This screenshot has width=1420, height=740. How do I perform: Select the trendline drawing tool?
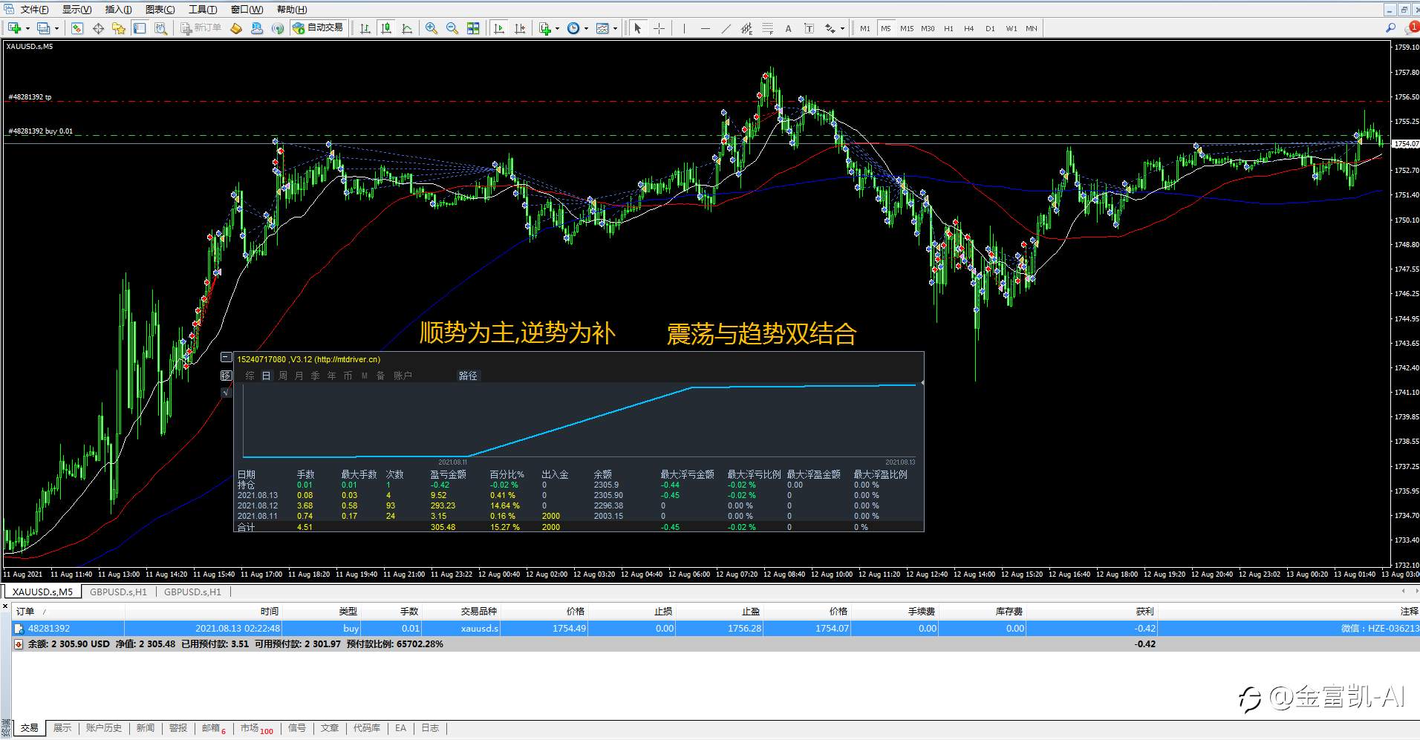pos(726,28)
